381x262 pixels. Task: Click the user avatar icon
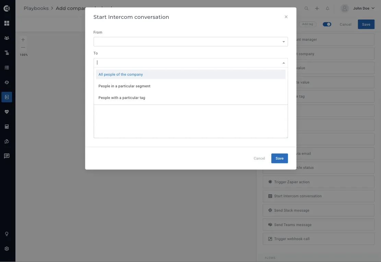(345, 9)
